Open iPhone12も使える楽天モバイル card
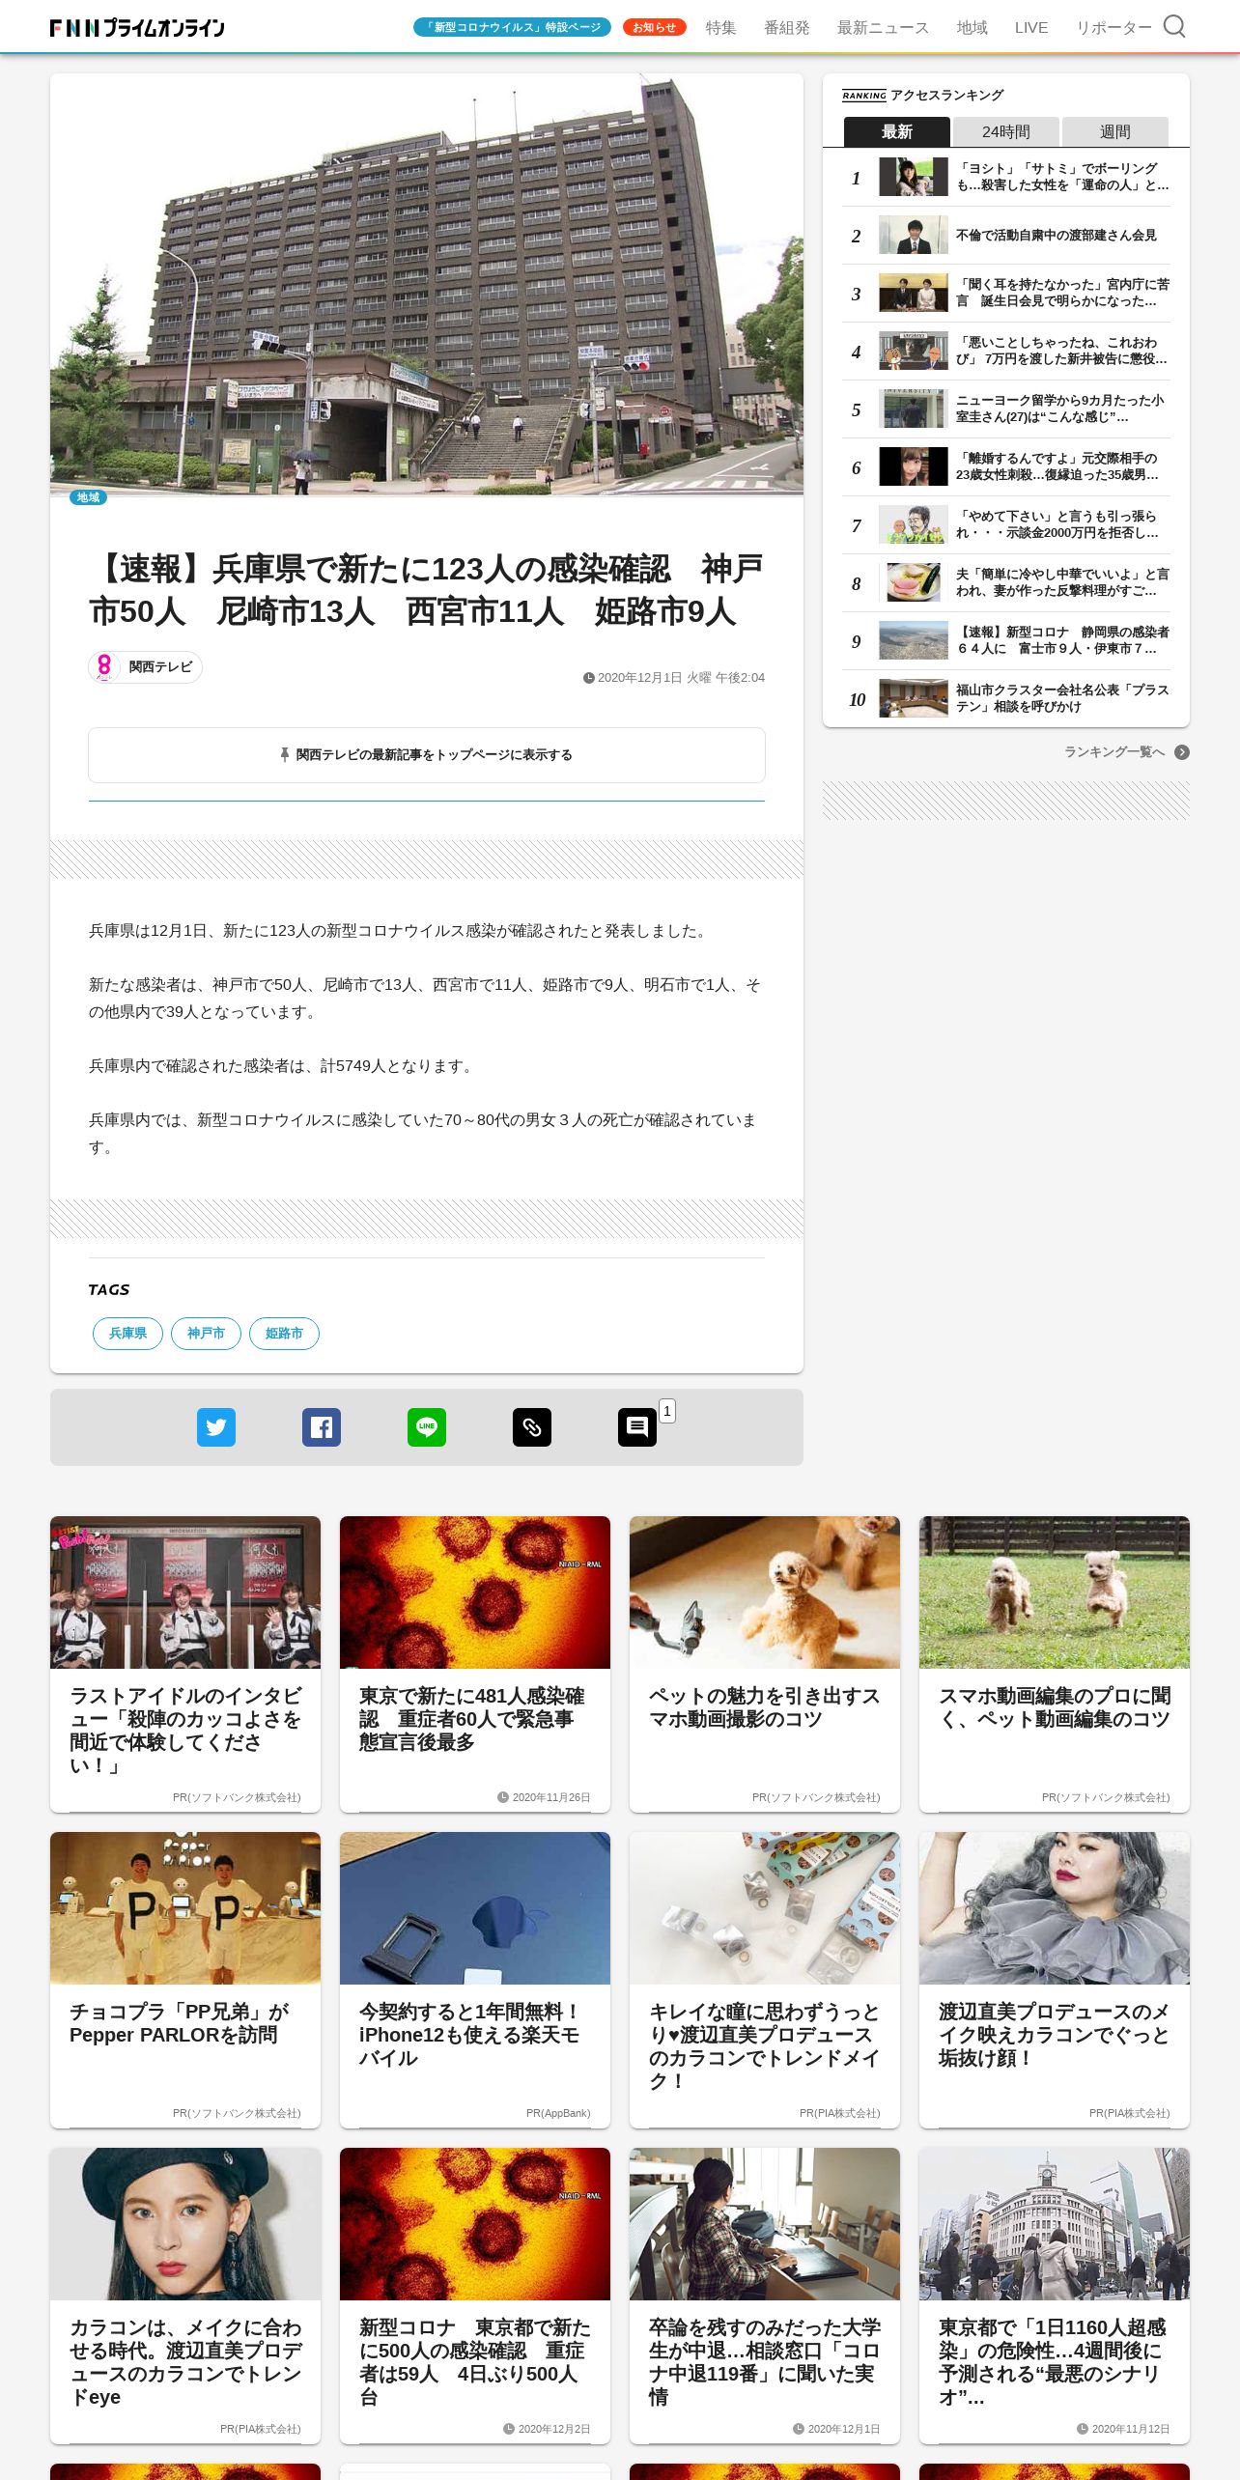1240x2480 pixels. tap(475, 1980)
